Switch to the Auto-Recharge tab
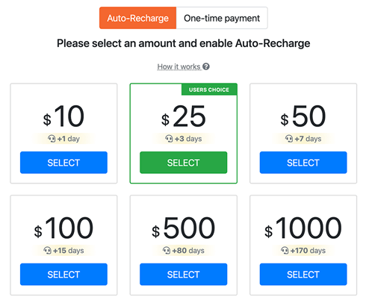This screenshot has height=303, width=366. (x=137, y=18)
